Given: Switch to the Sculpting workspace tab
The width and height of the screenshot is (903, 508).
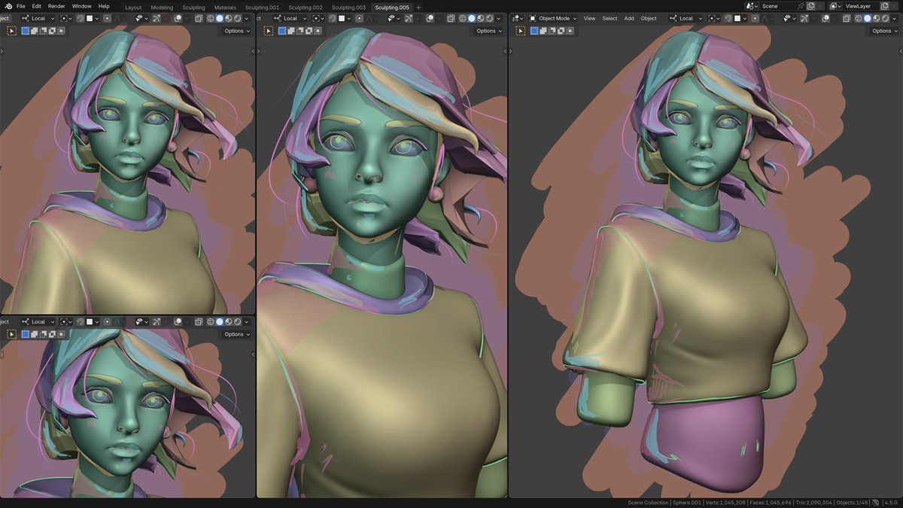Looking at the screenshot, I should (x=193, y=8).
